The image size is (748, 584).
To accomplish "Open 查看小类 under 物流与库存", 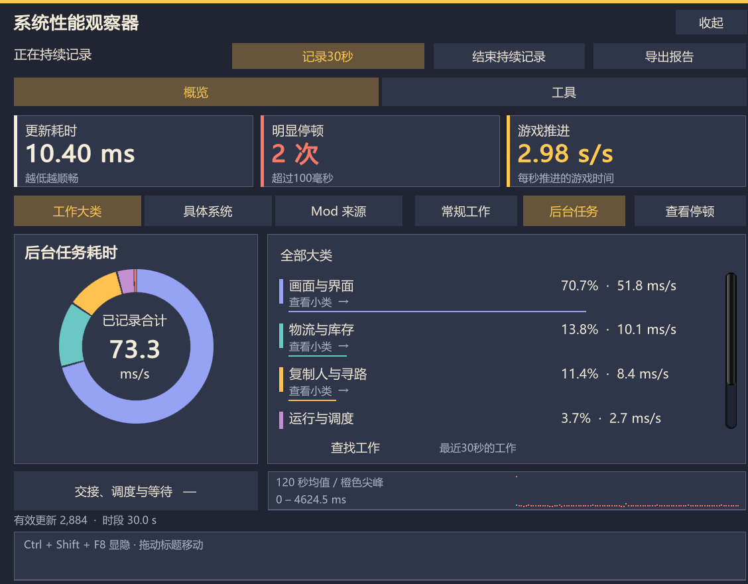I will (319, 346).
